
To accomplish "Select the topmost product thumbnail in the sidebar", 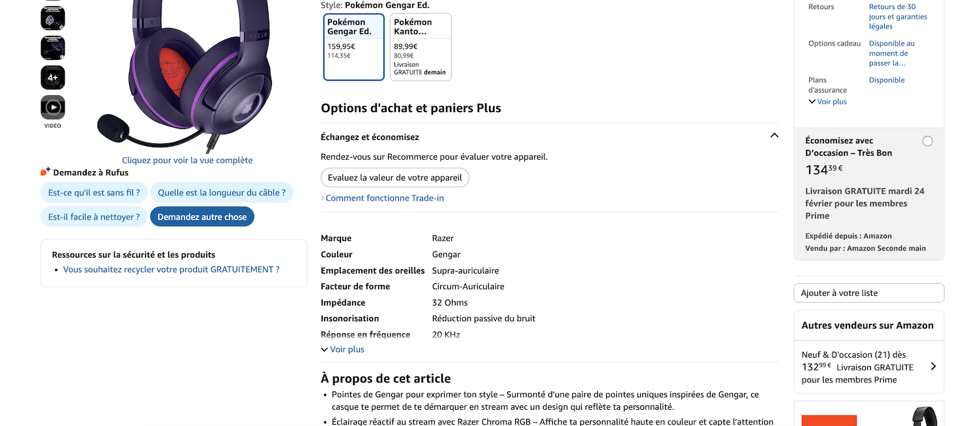I will click(52, 18).
